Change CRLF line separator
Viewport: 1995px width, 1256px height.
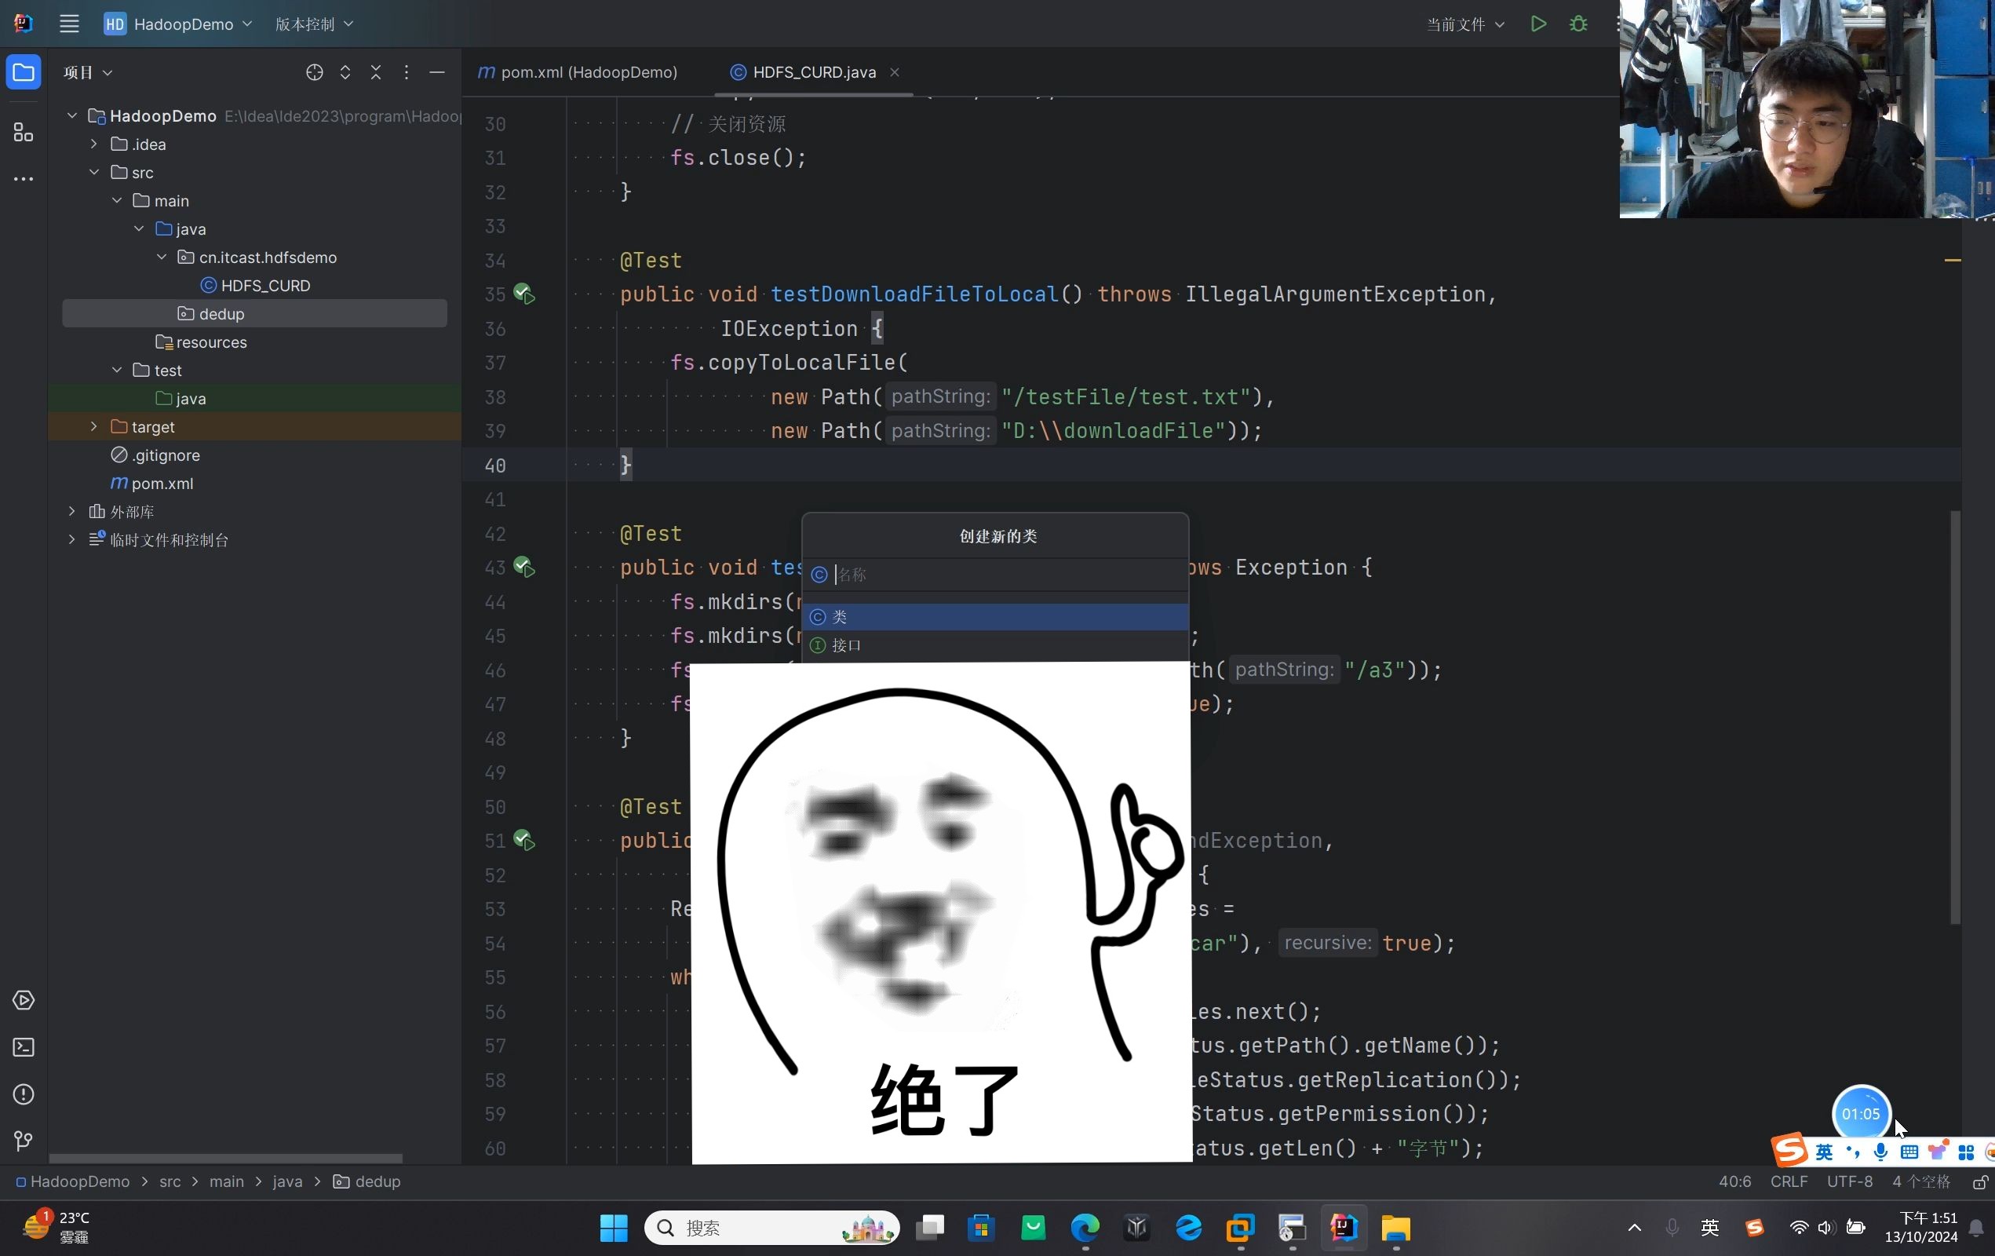(1789, 1181)
